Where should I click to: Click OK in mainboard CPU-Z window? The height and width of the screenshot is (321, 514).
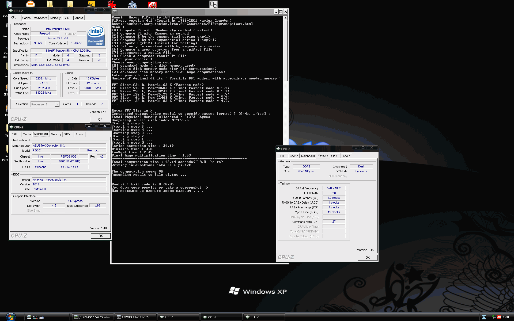(101, 236)
